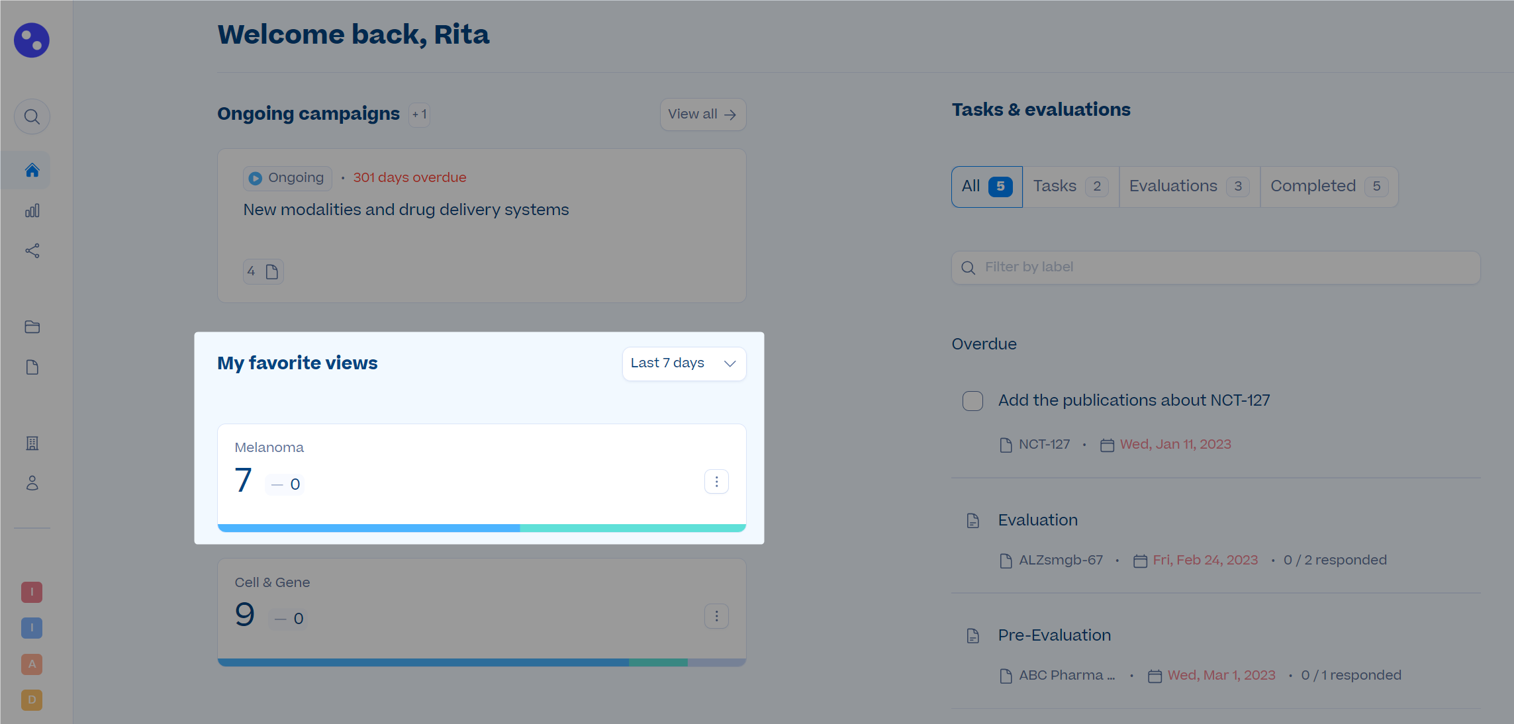Click the document icon next to NCT-127
Viewport: 1514px width, 724px height.
point(1006,445)
